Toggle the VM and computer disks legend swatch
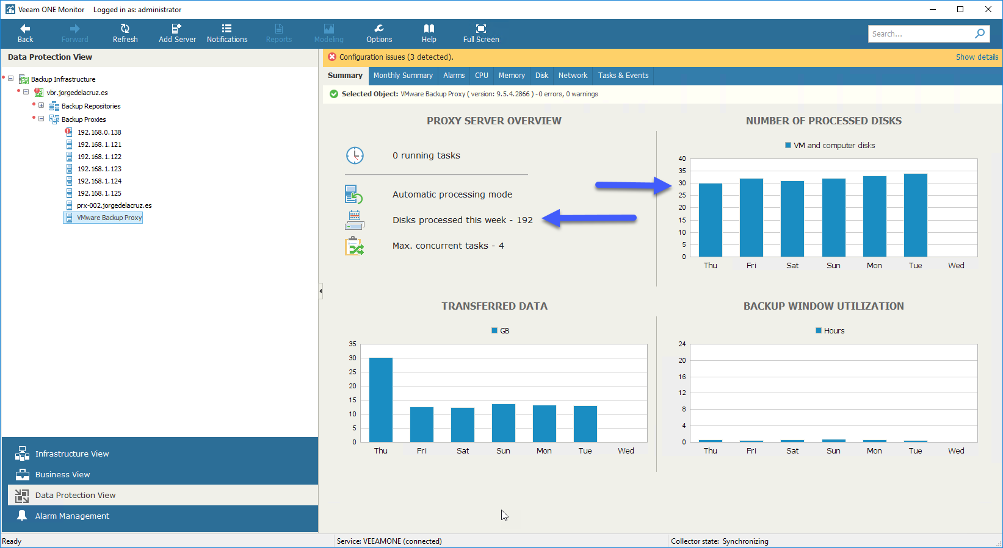The width and height of the screenshot is (1003, 548). (788, 145)
